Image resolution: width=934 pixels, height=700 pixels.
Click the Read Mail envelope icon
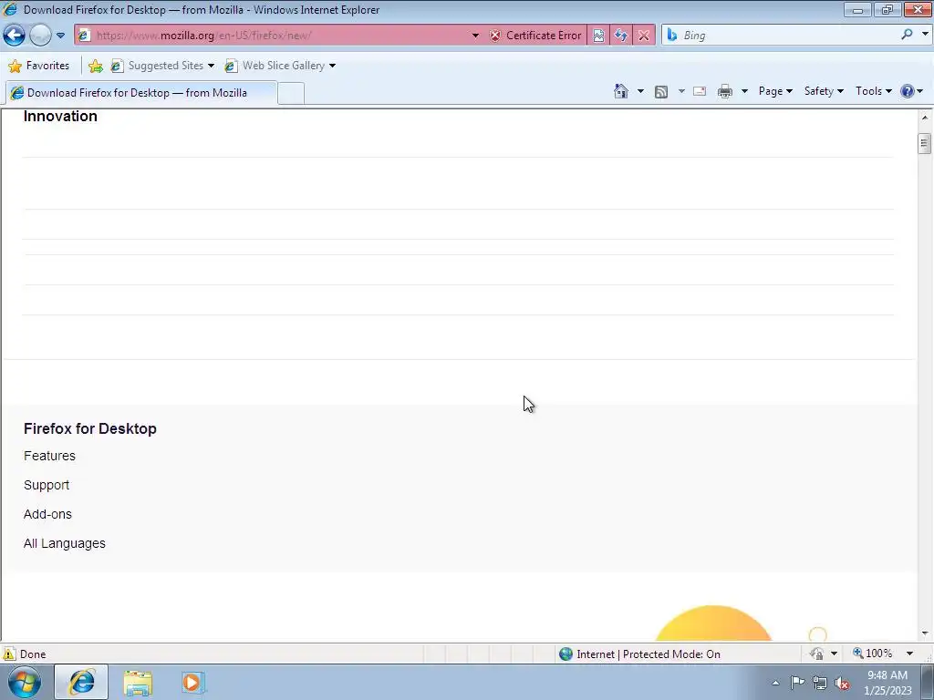[700, 92]
